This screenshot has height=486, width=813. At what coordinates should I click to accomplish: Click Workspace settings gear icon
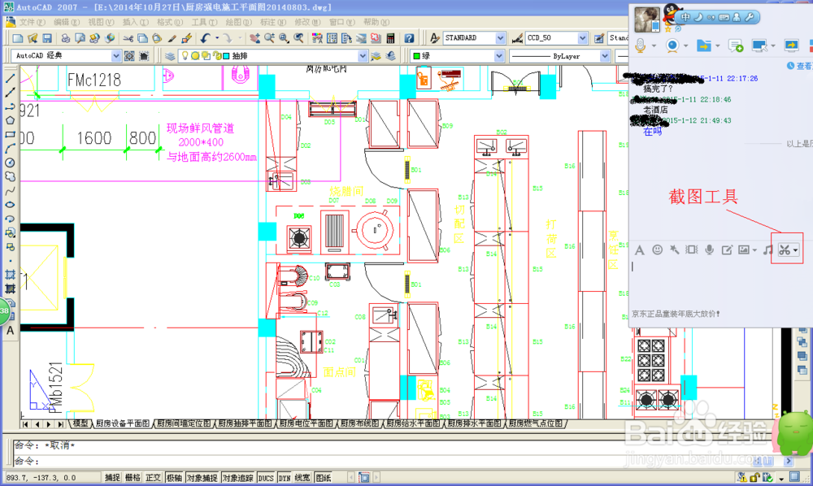tap(129, 56)
